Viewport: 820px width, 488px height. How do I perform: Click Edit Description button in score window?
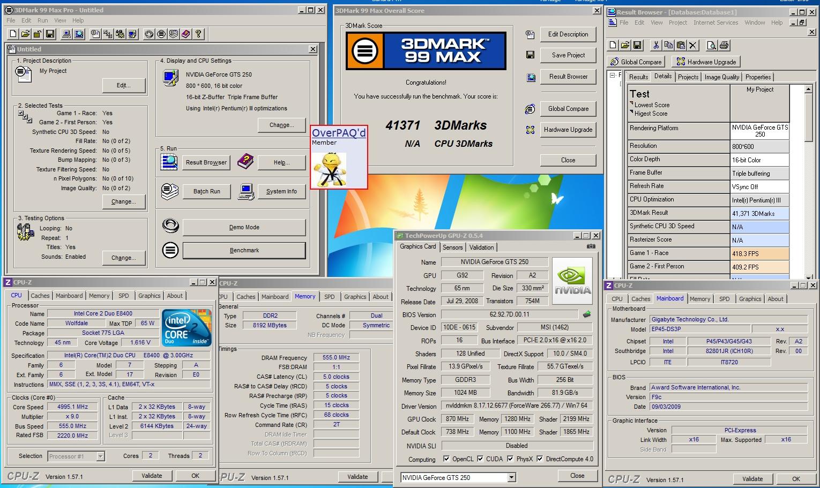coord(568,34)
